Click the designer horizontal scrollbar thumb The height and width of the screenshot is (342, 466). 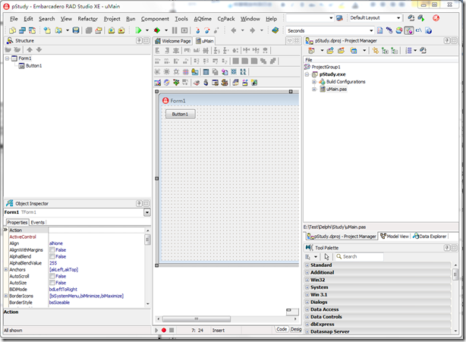[x=196, y=318]
